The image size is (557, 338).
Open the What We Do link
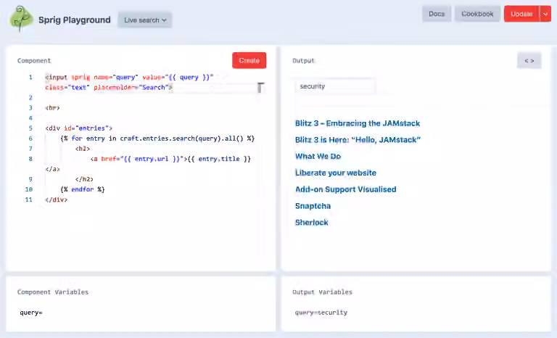click(x=318, y=157)
